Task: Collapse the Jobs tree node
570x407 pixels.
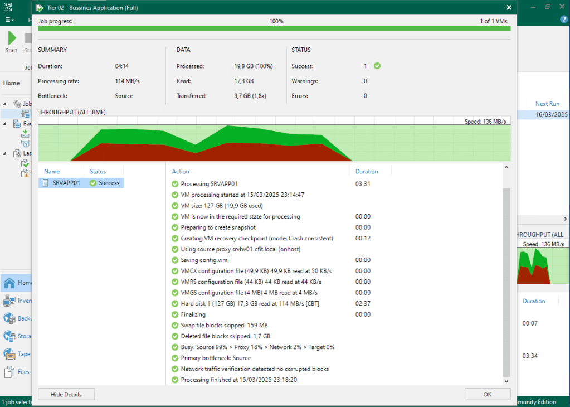Action: point(6,104)
